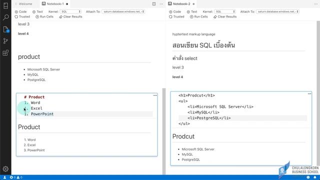Click the unsaved dot on Notebook-1 tab
The width and height of the screenshot is (320, 180).
tap(67, 4)
